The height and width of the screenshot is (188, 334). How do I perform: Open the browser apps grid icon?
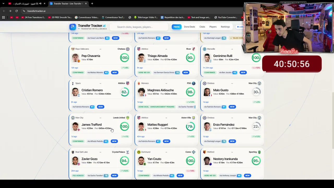click(3, 17)
